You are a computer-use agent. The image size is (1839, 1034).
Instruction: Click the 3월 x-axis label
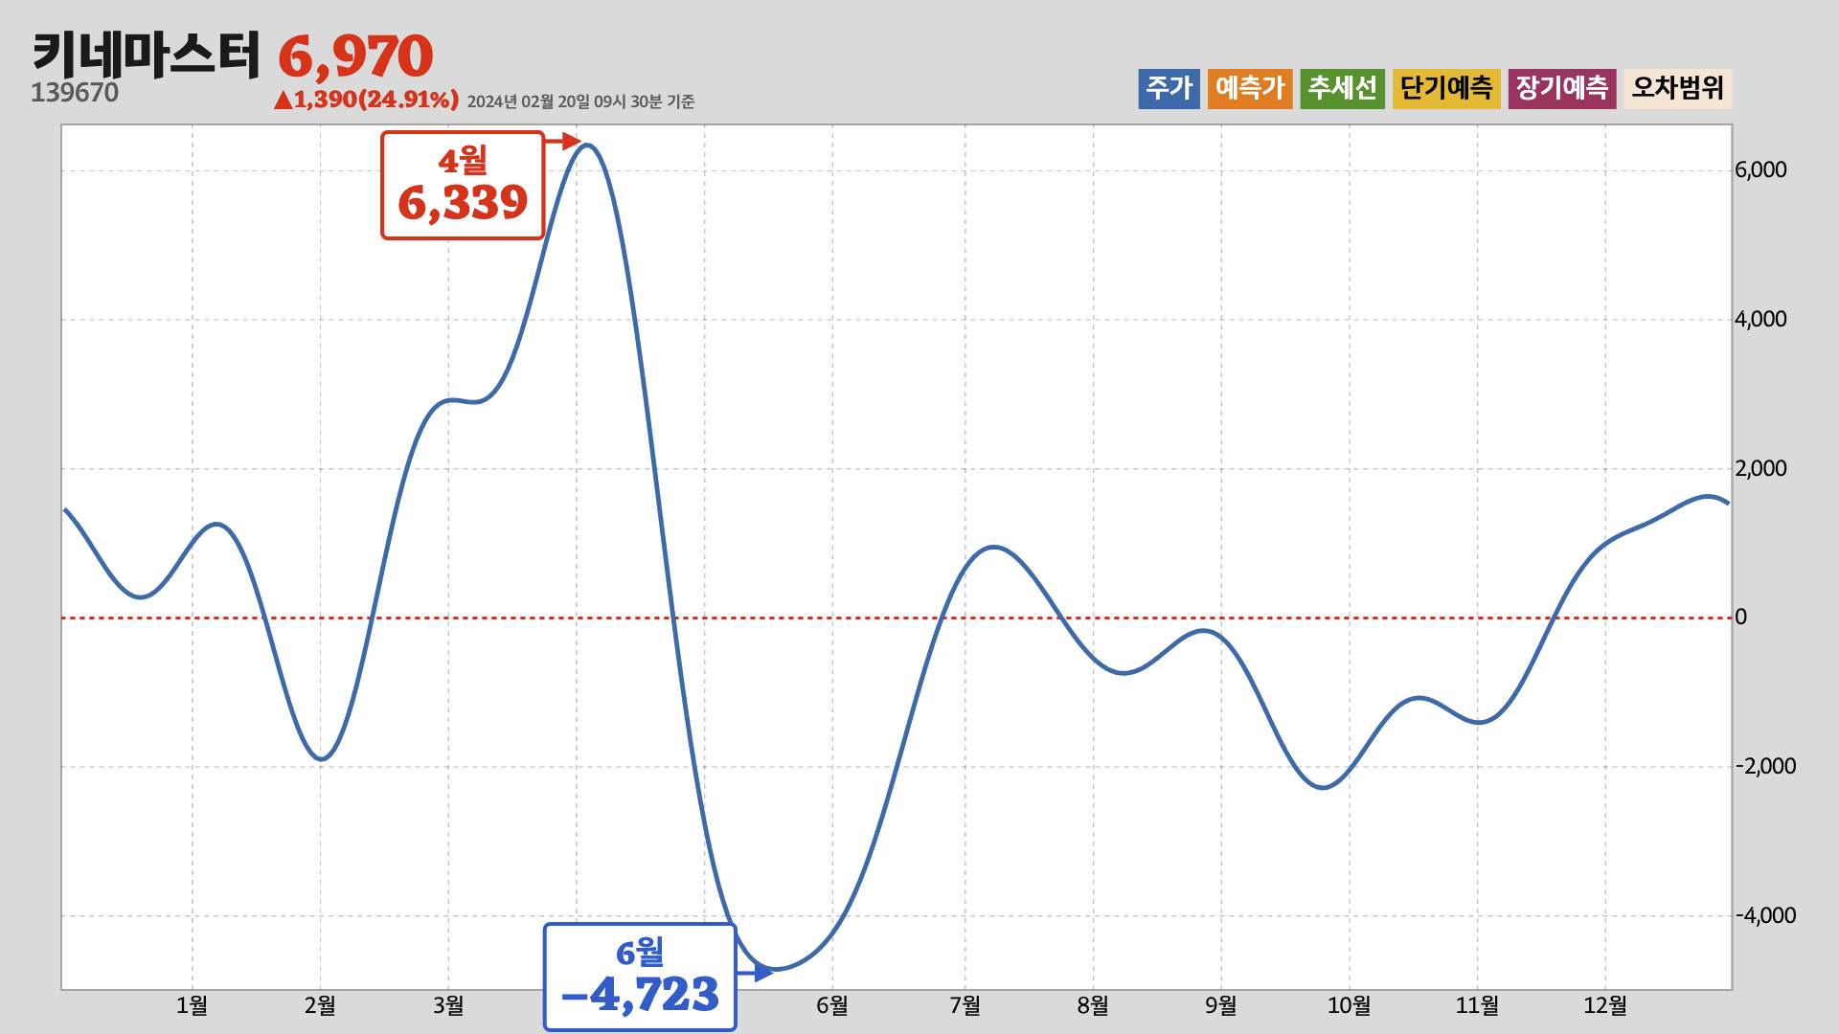tap(448, 1005)
